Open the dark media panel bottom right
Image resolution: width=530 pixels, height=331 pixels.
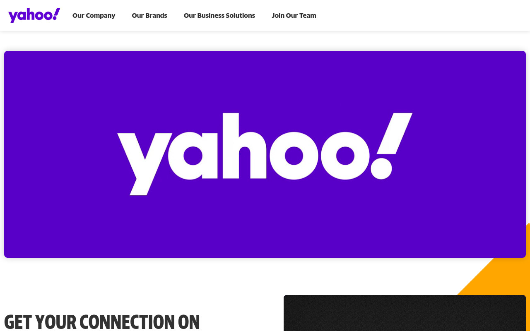coord(405,313)
